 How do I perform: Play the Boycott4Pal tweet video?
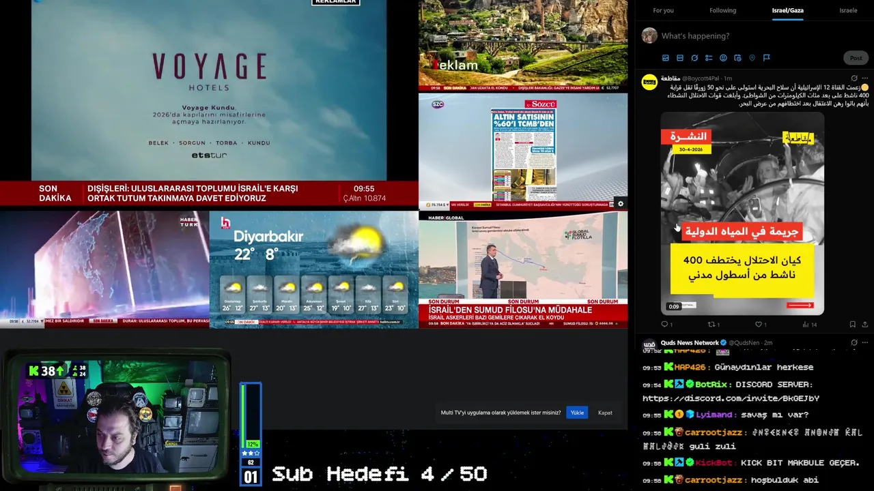pyautogui.click(x=742, y=213)
